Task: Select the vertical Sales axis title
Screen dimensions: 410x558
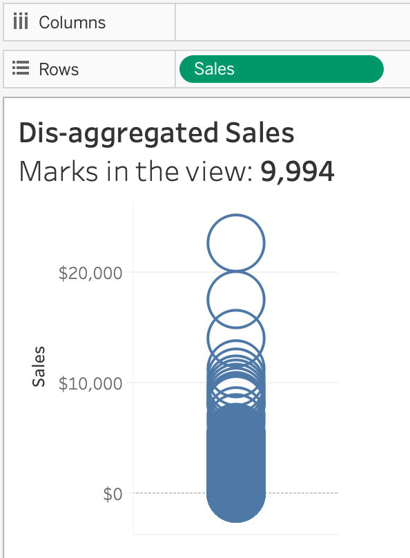Action: (39, 367)
